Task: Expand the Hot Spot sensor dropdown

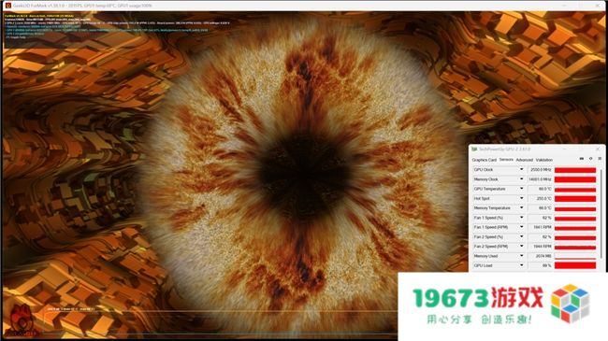Action: coord(521,198)
